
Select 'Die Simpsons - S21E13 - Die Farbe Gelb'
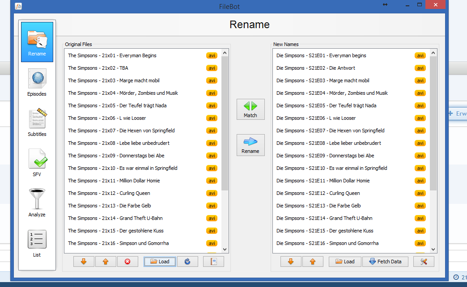(352, 206)
